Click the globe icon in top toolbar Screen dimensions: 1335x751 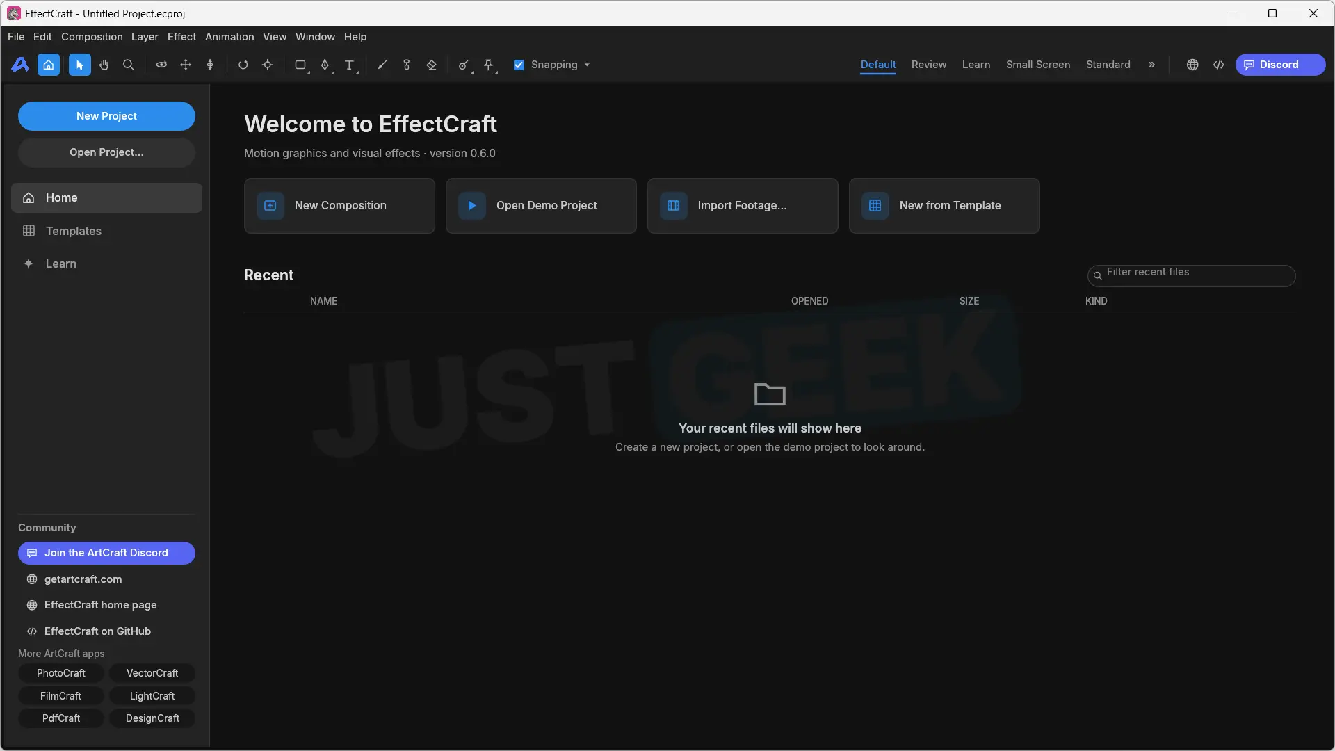pyautogui.click(x=1192, y=65)
